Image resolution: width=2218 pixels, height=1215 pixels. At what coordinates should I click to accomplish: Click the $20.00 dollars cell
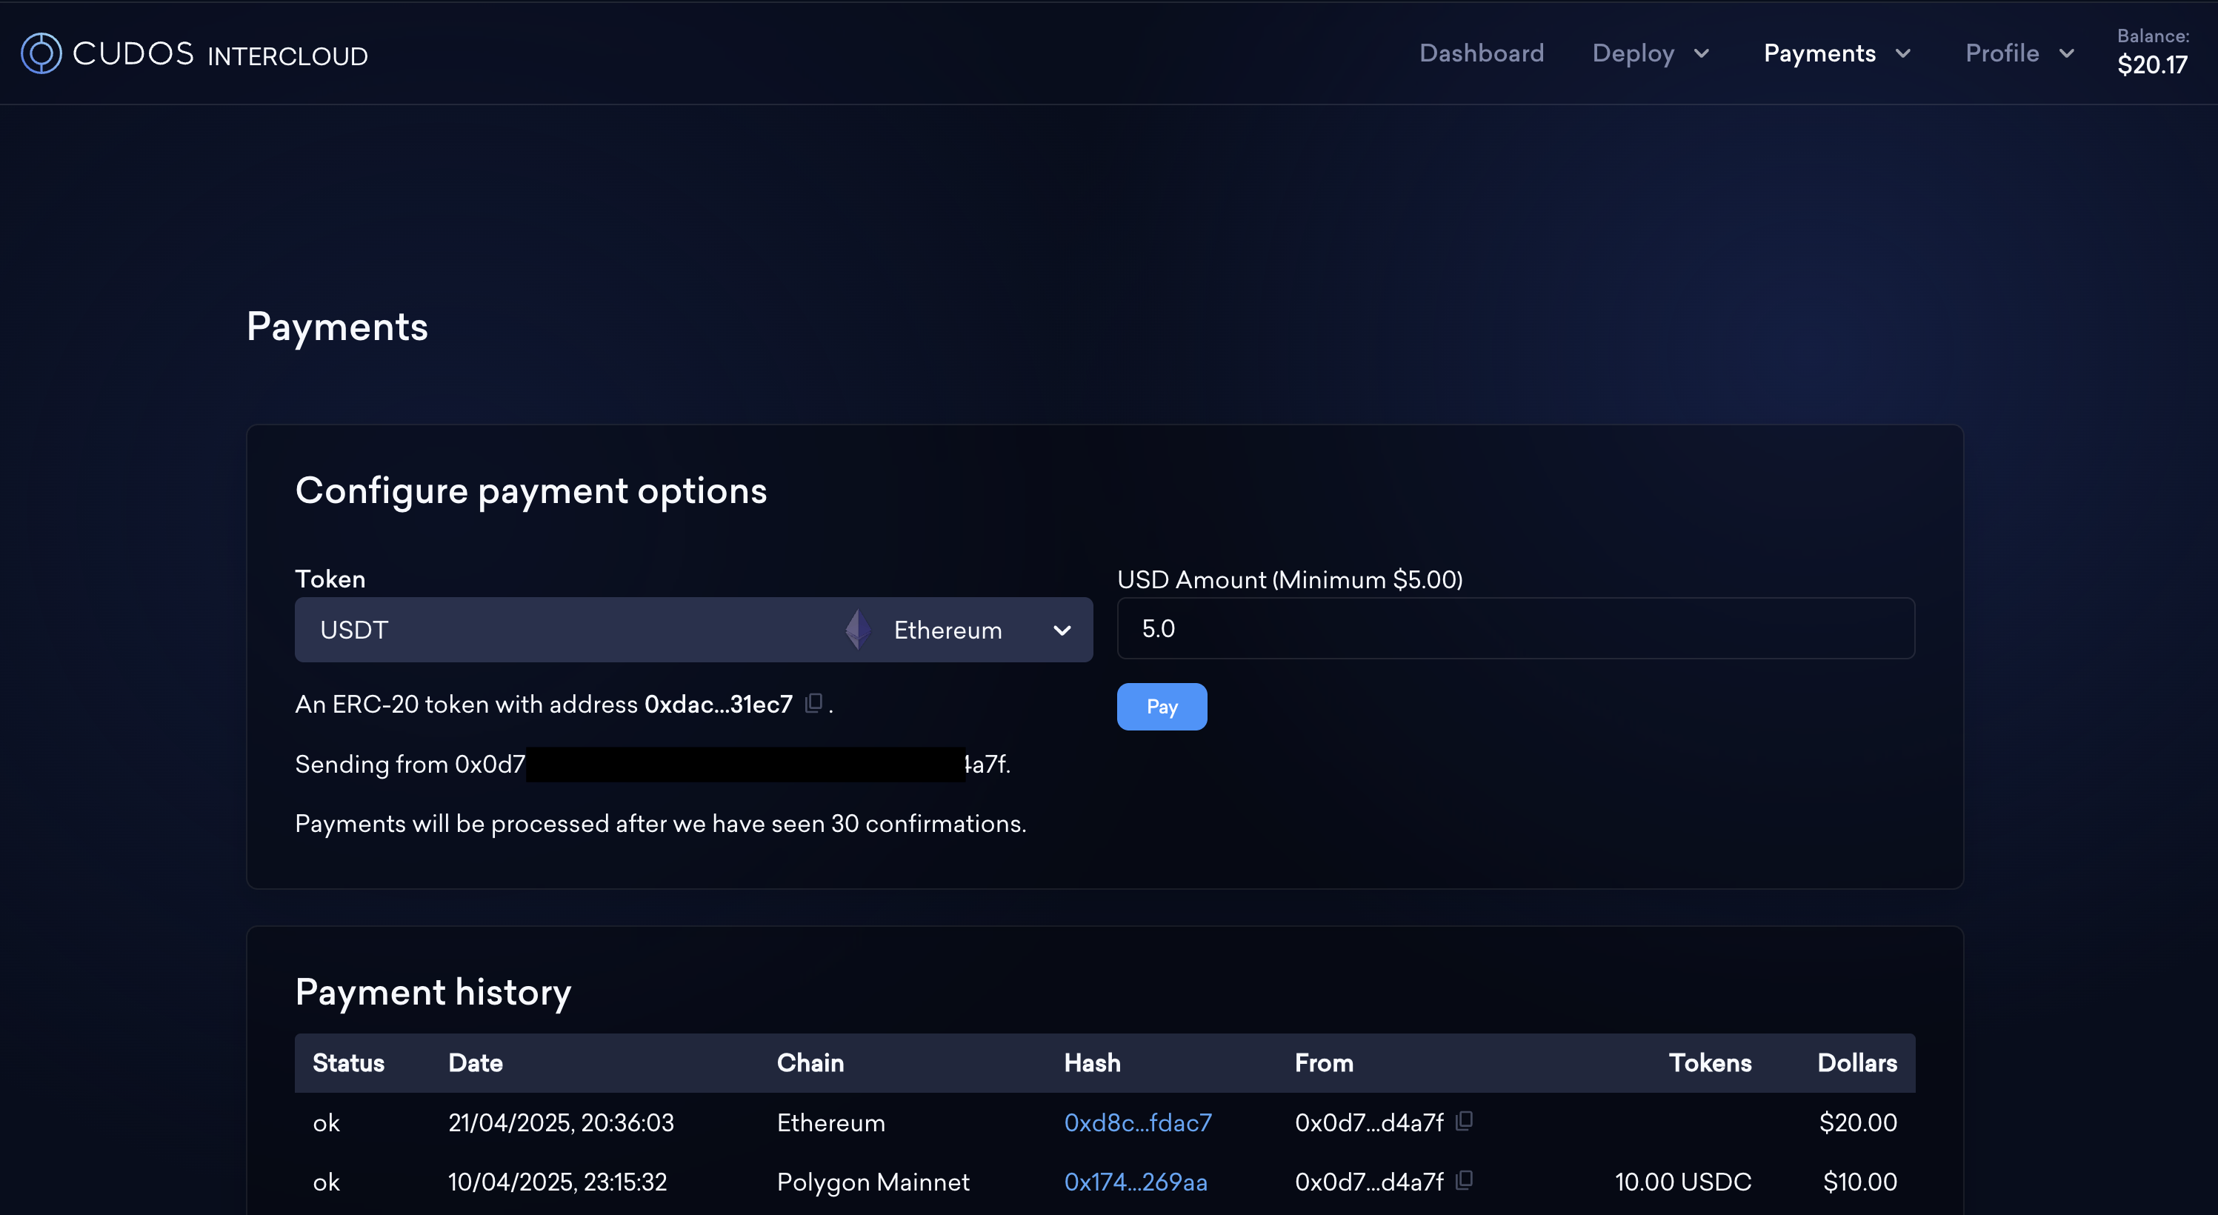pyautogui.click(x=1857, y=1122)
